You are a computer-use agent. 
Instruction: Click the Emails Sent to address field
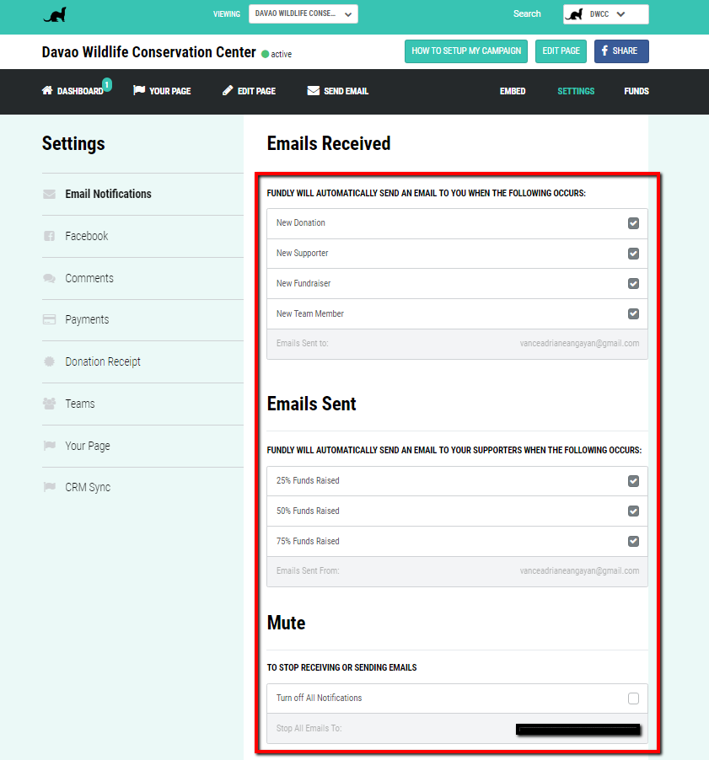457,344
